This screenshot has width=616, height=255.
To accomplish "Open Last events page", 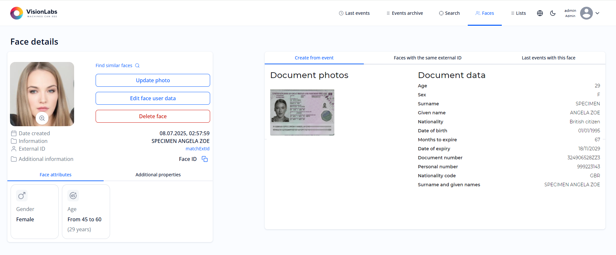I will (354, 13).
